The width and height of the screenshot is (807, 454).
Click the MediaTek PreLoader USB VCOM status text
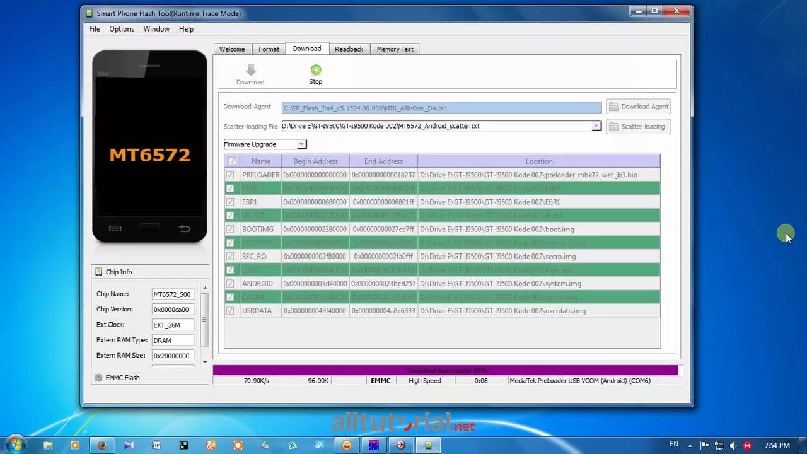pos(580,381)
